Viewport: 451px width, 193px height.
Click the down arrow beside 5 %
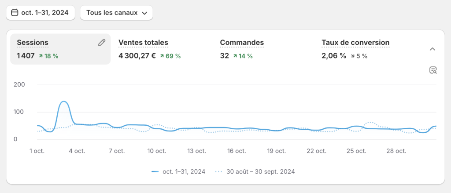[353, 56]
